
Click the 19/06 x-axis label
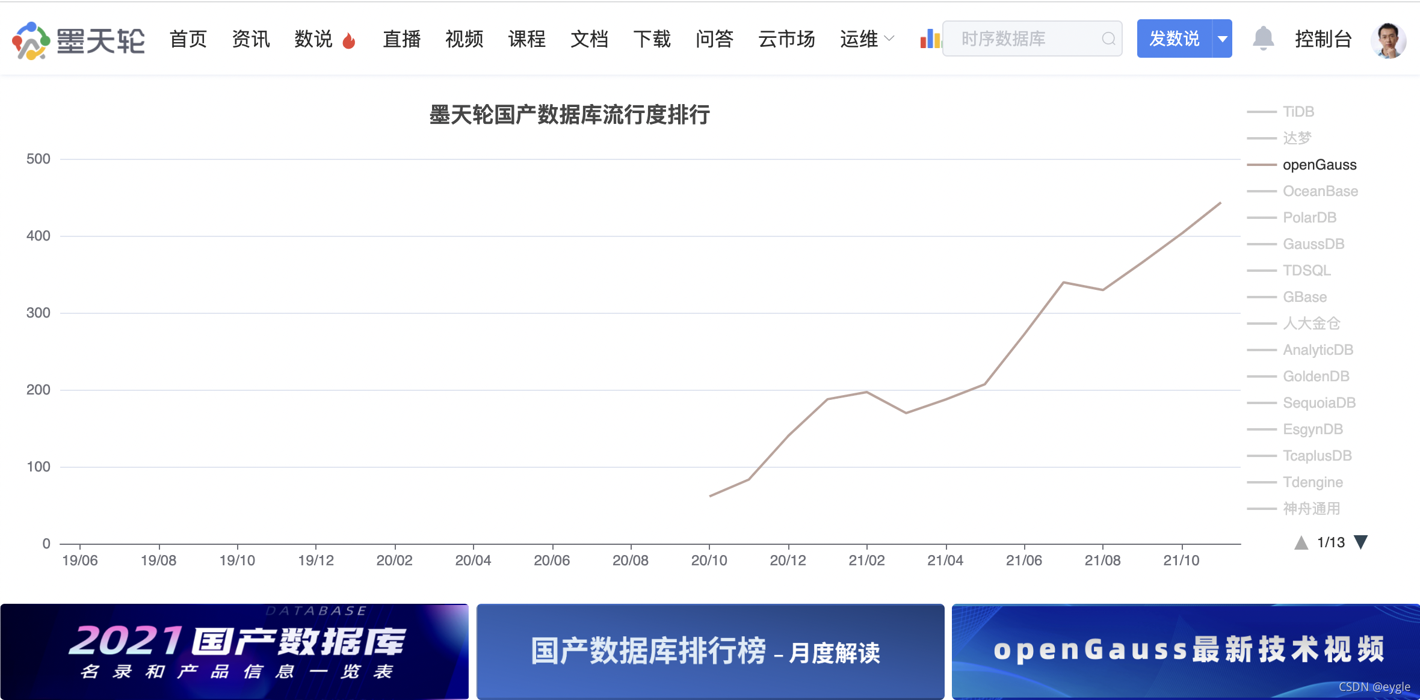pyautogui.click(x=79, y=560)
